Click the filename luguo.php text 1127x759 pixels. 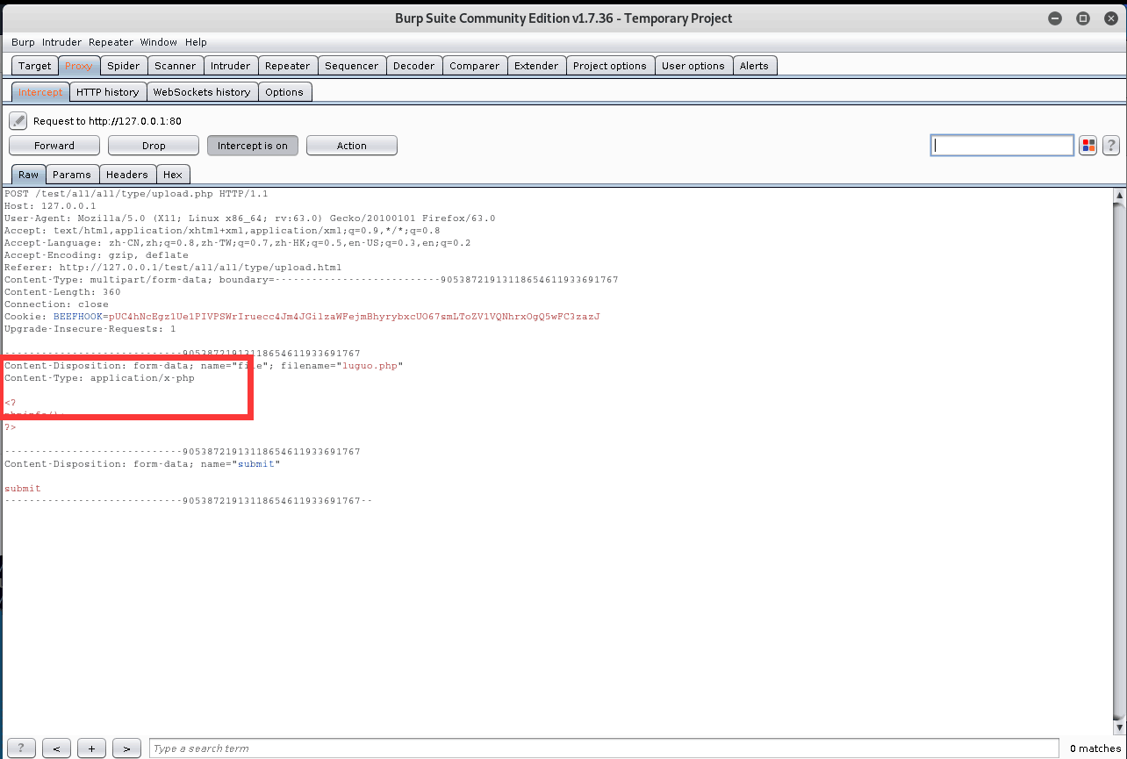(x=369, y=366)
